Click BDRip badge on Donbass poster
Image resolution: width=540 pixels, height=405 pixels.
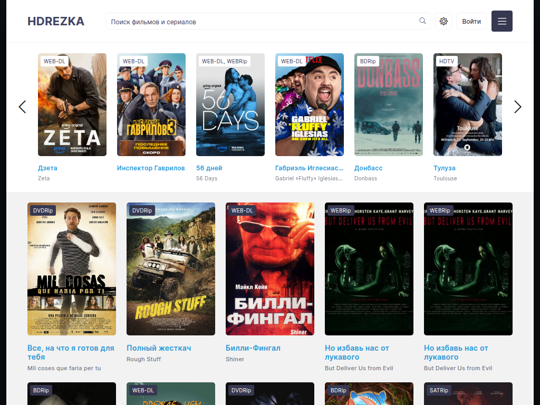click(368, 61)
